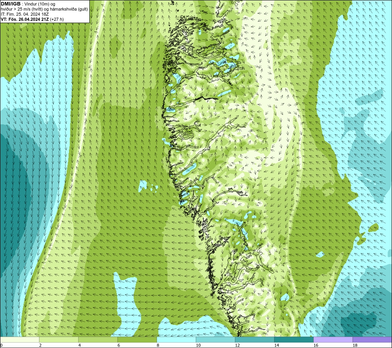Click the 10-12 m/s teal swatch
This screenshot has height=348, width=392.
(x=216, y=340)
